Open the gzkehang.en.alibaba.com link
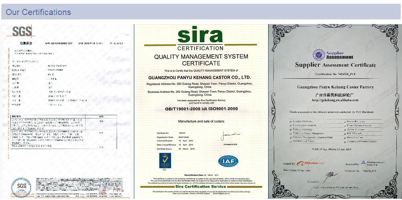The image size is (402, 200). (335, 100)
